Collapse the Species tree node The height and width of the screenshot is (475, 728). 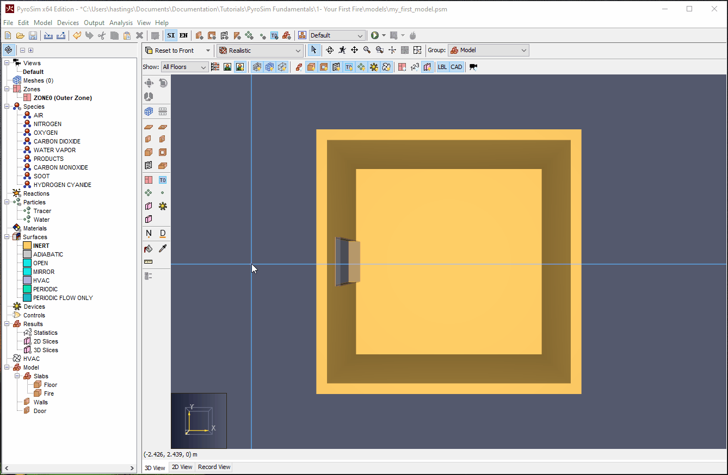[x=7, y=107]
